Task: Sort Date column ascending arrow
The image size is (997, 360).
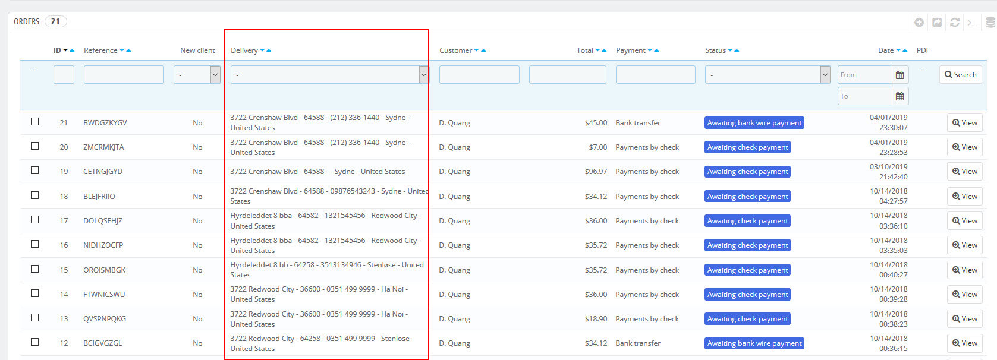Action: [905, 50]
